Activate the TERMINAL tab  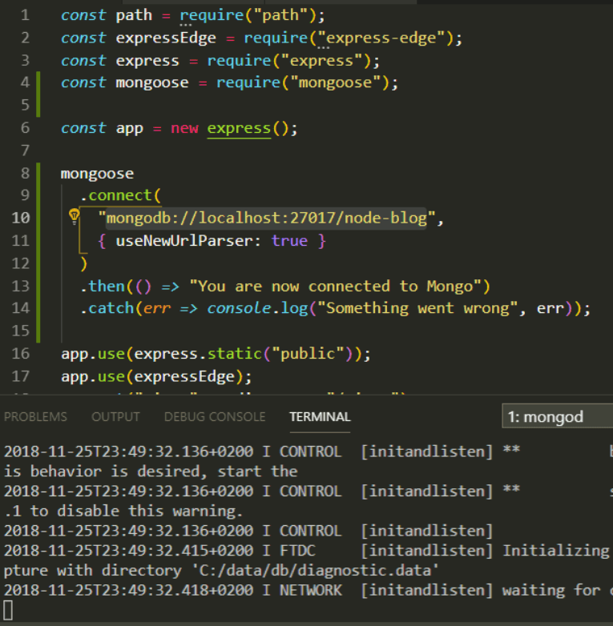click(x=320, y=417)
